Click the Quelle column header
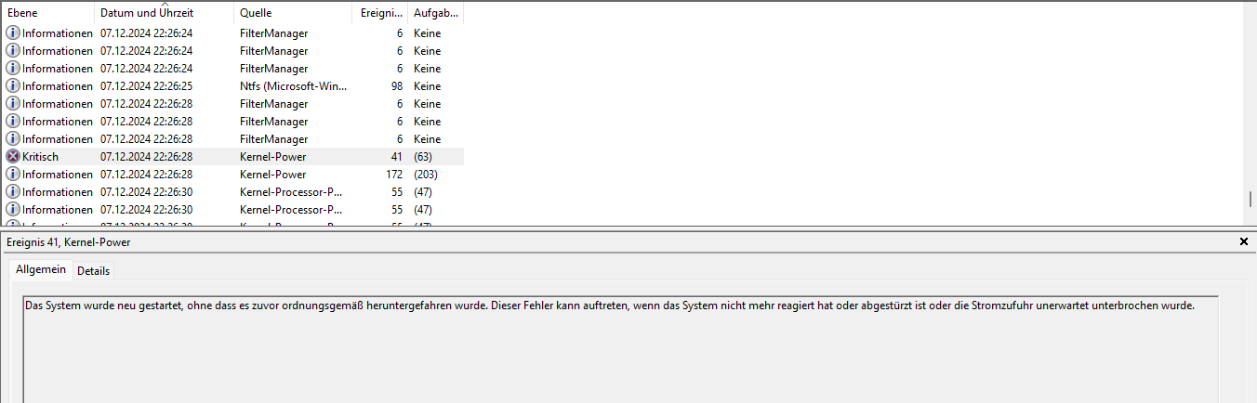 click(x=293, y=13)
